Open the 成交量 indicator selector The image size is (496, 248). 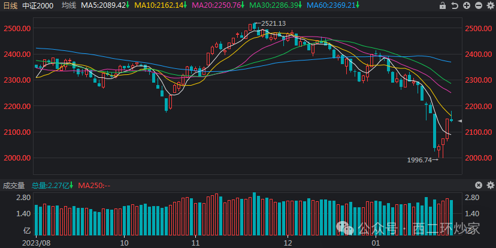14,185
